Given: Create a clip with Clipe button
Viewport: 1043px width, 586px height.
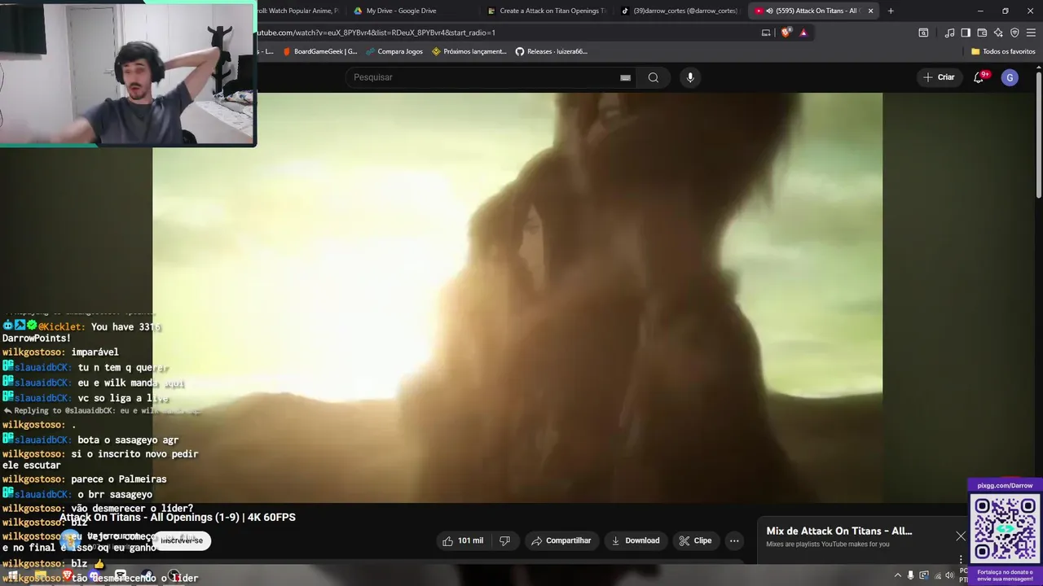Looking at the screenshot, I should (x=695, y=540).
